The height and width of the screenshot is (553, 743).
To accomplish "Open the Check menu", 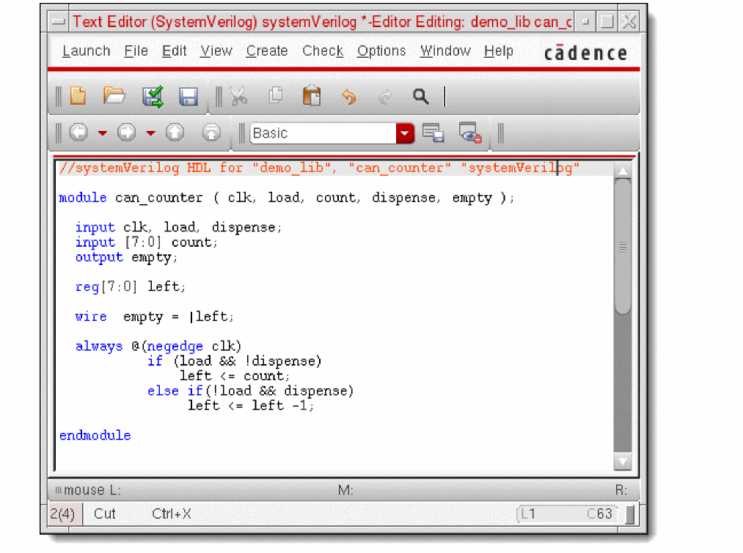I will 323,51.
